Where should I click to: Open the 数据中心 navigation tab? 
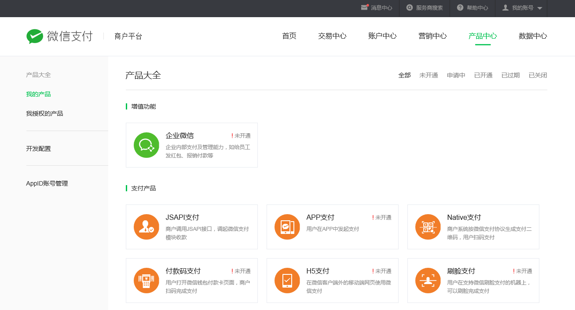pos(533,36)
